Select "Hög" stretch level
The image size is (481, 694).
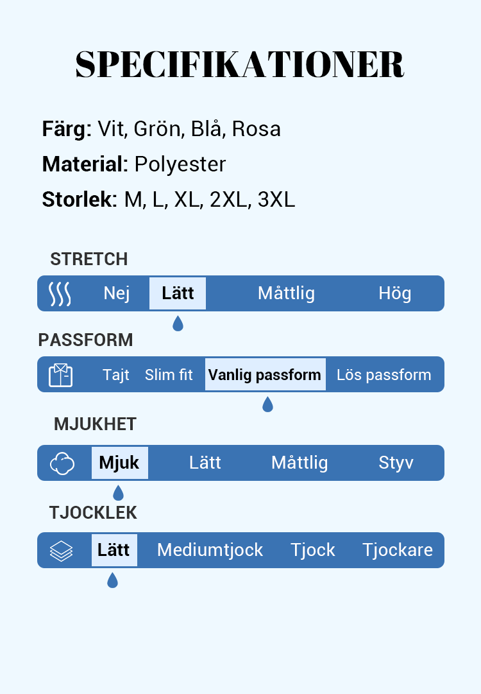[394, 293]
